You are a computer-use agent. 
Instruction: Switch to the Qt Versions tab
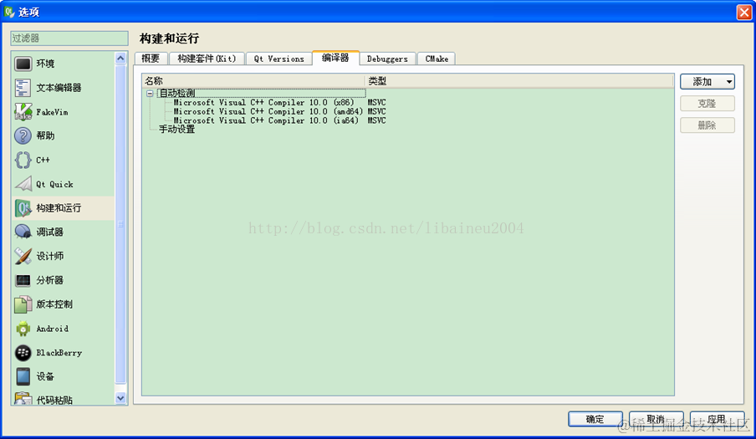[x=278, y=59]
